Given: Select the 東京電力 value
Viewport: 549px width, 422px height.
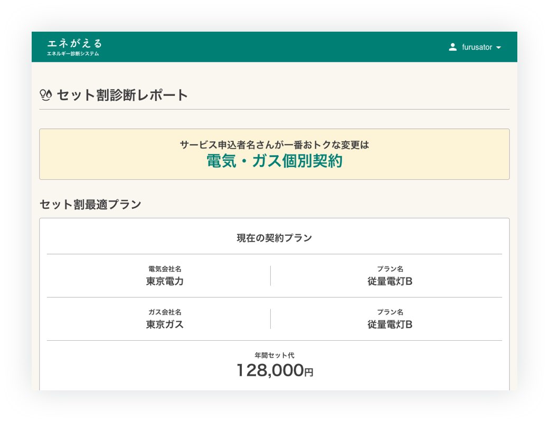Looking at the screenshot, I should pos(165,281).
